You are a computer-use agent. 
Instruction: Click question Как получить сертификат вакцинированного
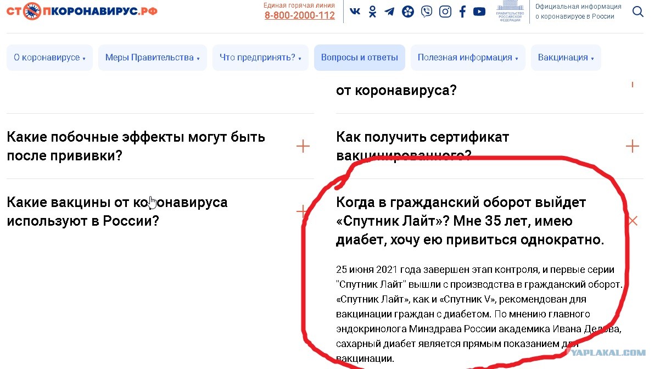point(423,146)
